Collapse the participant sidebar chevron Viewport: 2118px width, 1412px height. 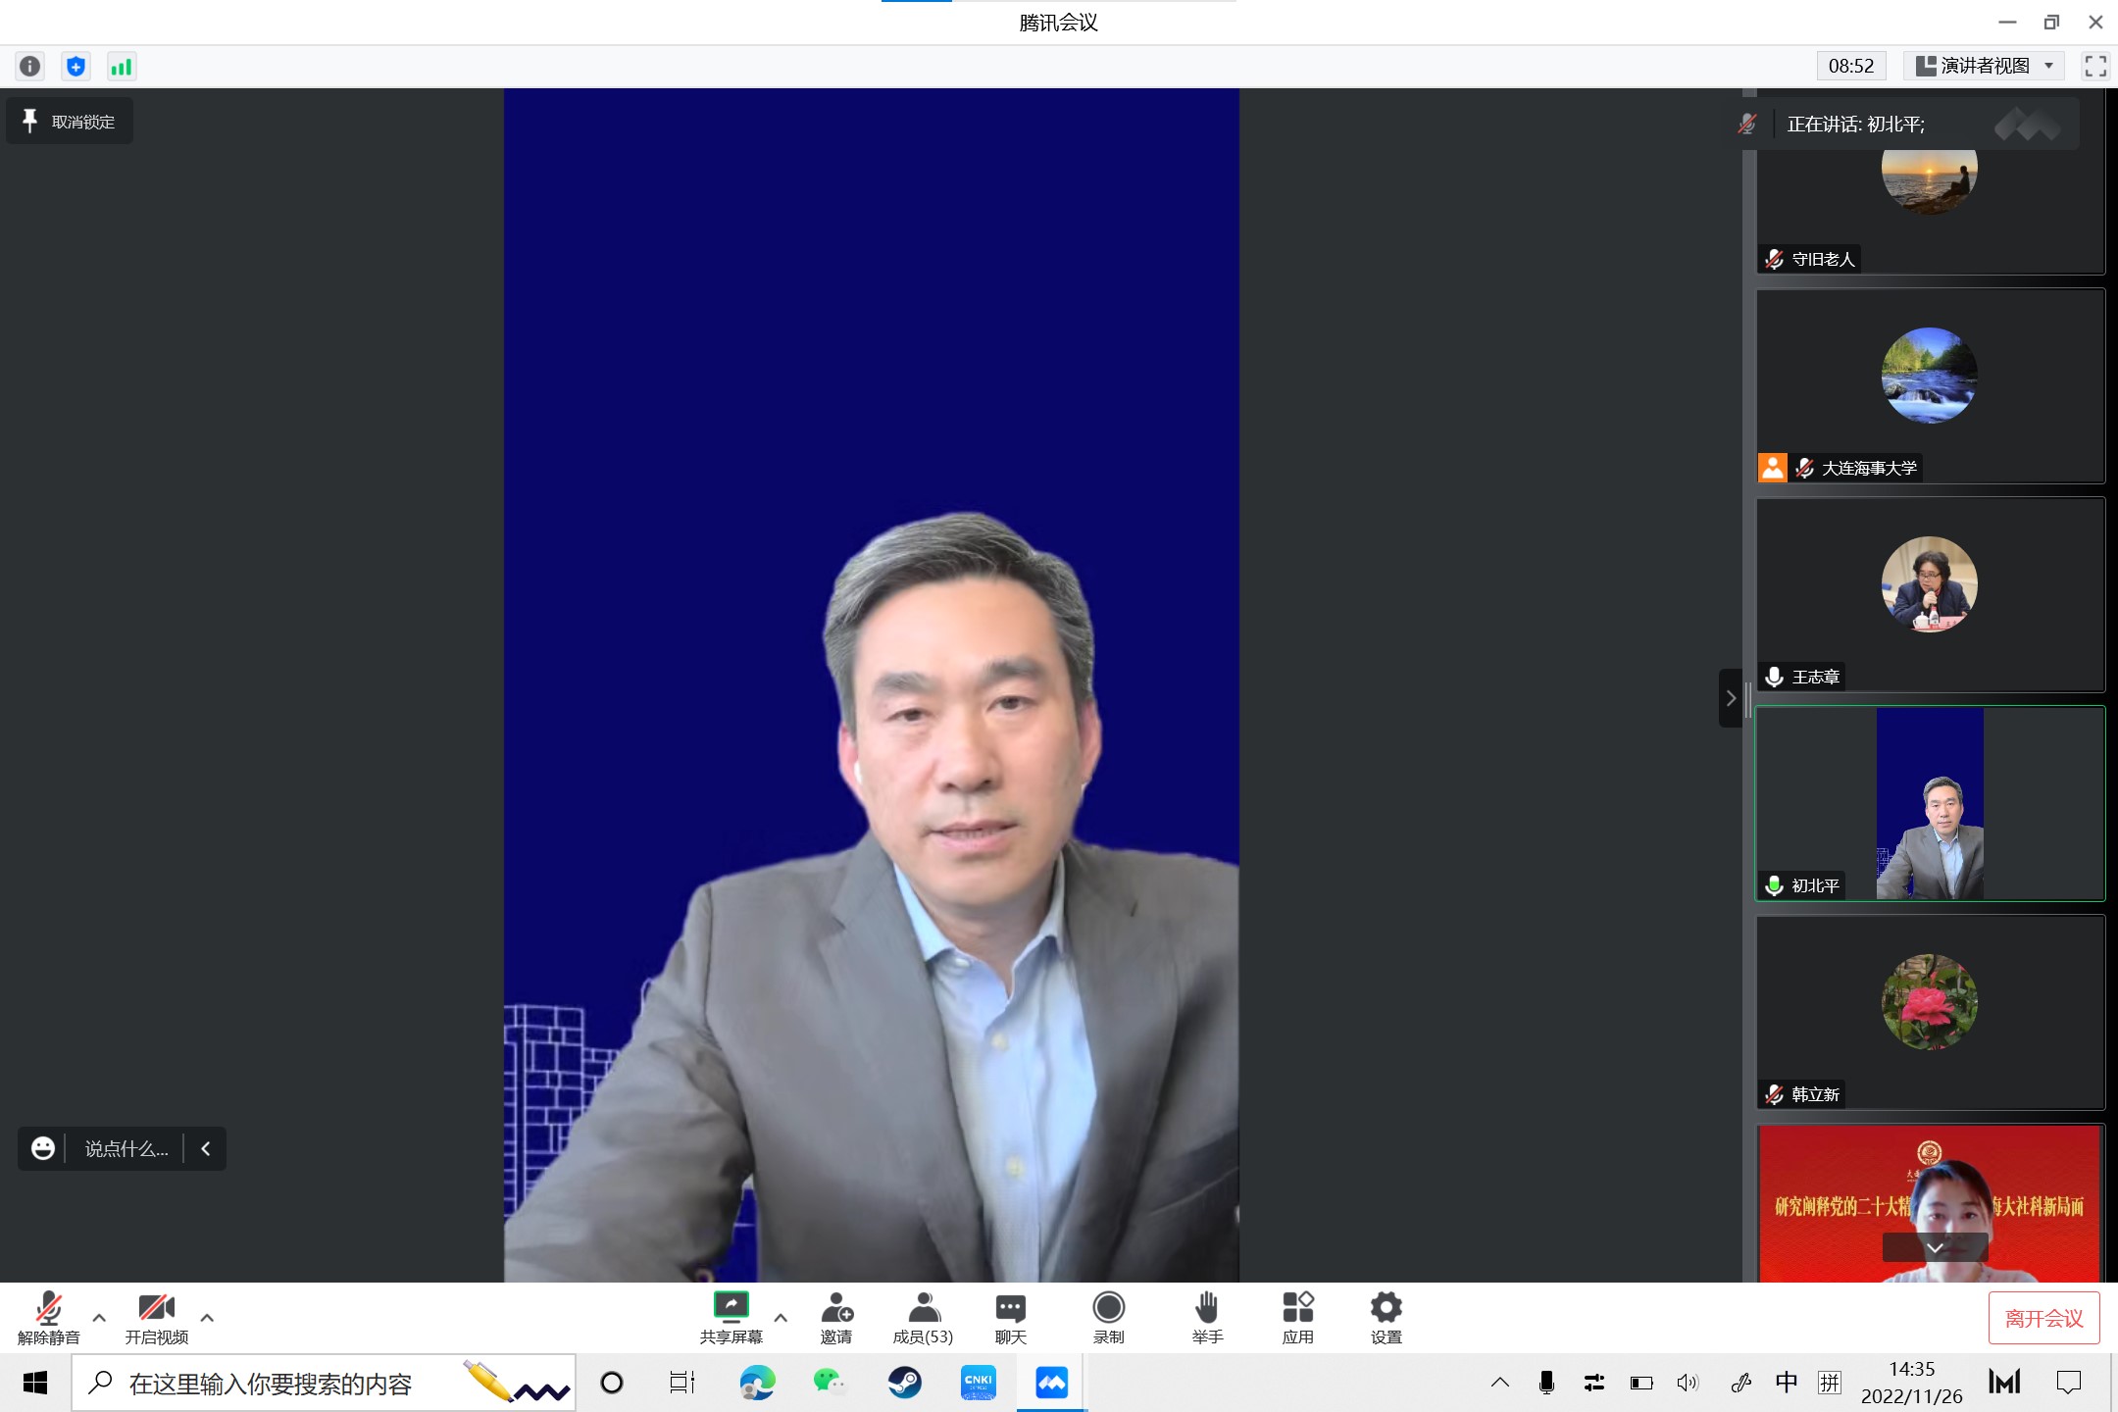[x=1731, y=698]
